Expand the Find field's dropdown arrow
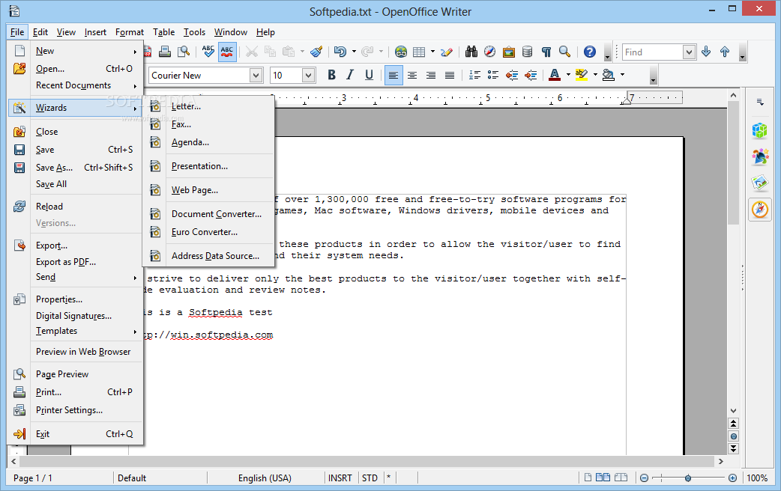The width and height of the screenshot is (781, 491). click(689, 52)
